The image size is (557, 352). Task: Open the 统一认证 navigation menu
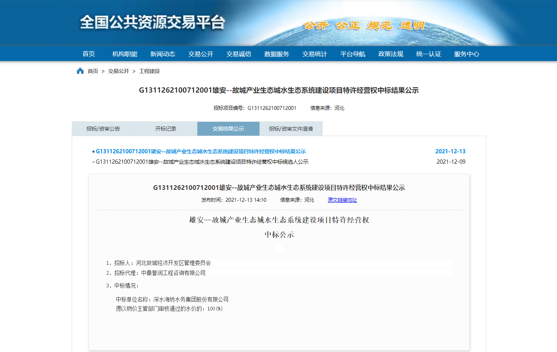(x=428, y=54)
